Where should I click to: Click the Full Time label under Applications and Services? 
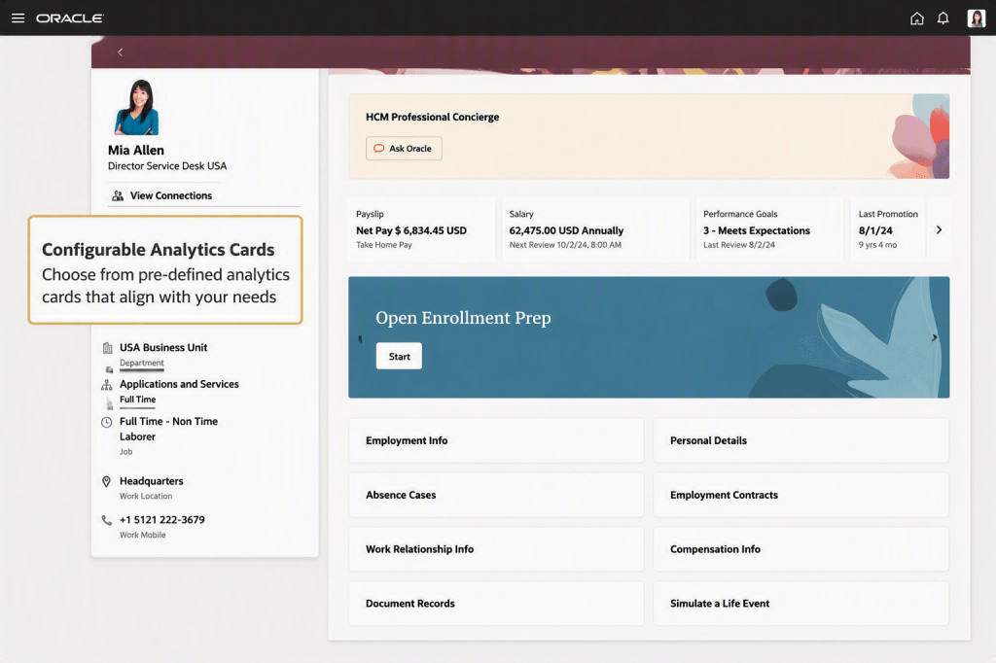137,400
